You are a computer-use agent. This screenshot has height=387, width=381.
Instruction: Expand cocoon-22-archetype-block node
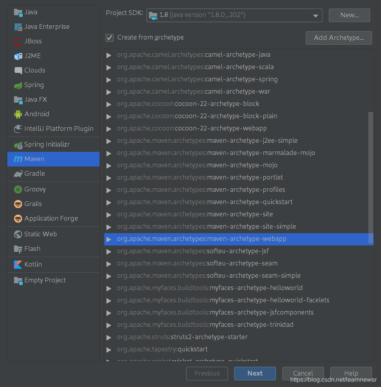point(109,104)
